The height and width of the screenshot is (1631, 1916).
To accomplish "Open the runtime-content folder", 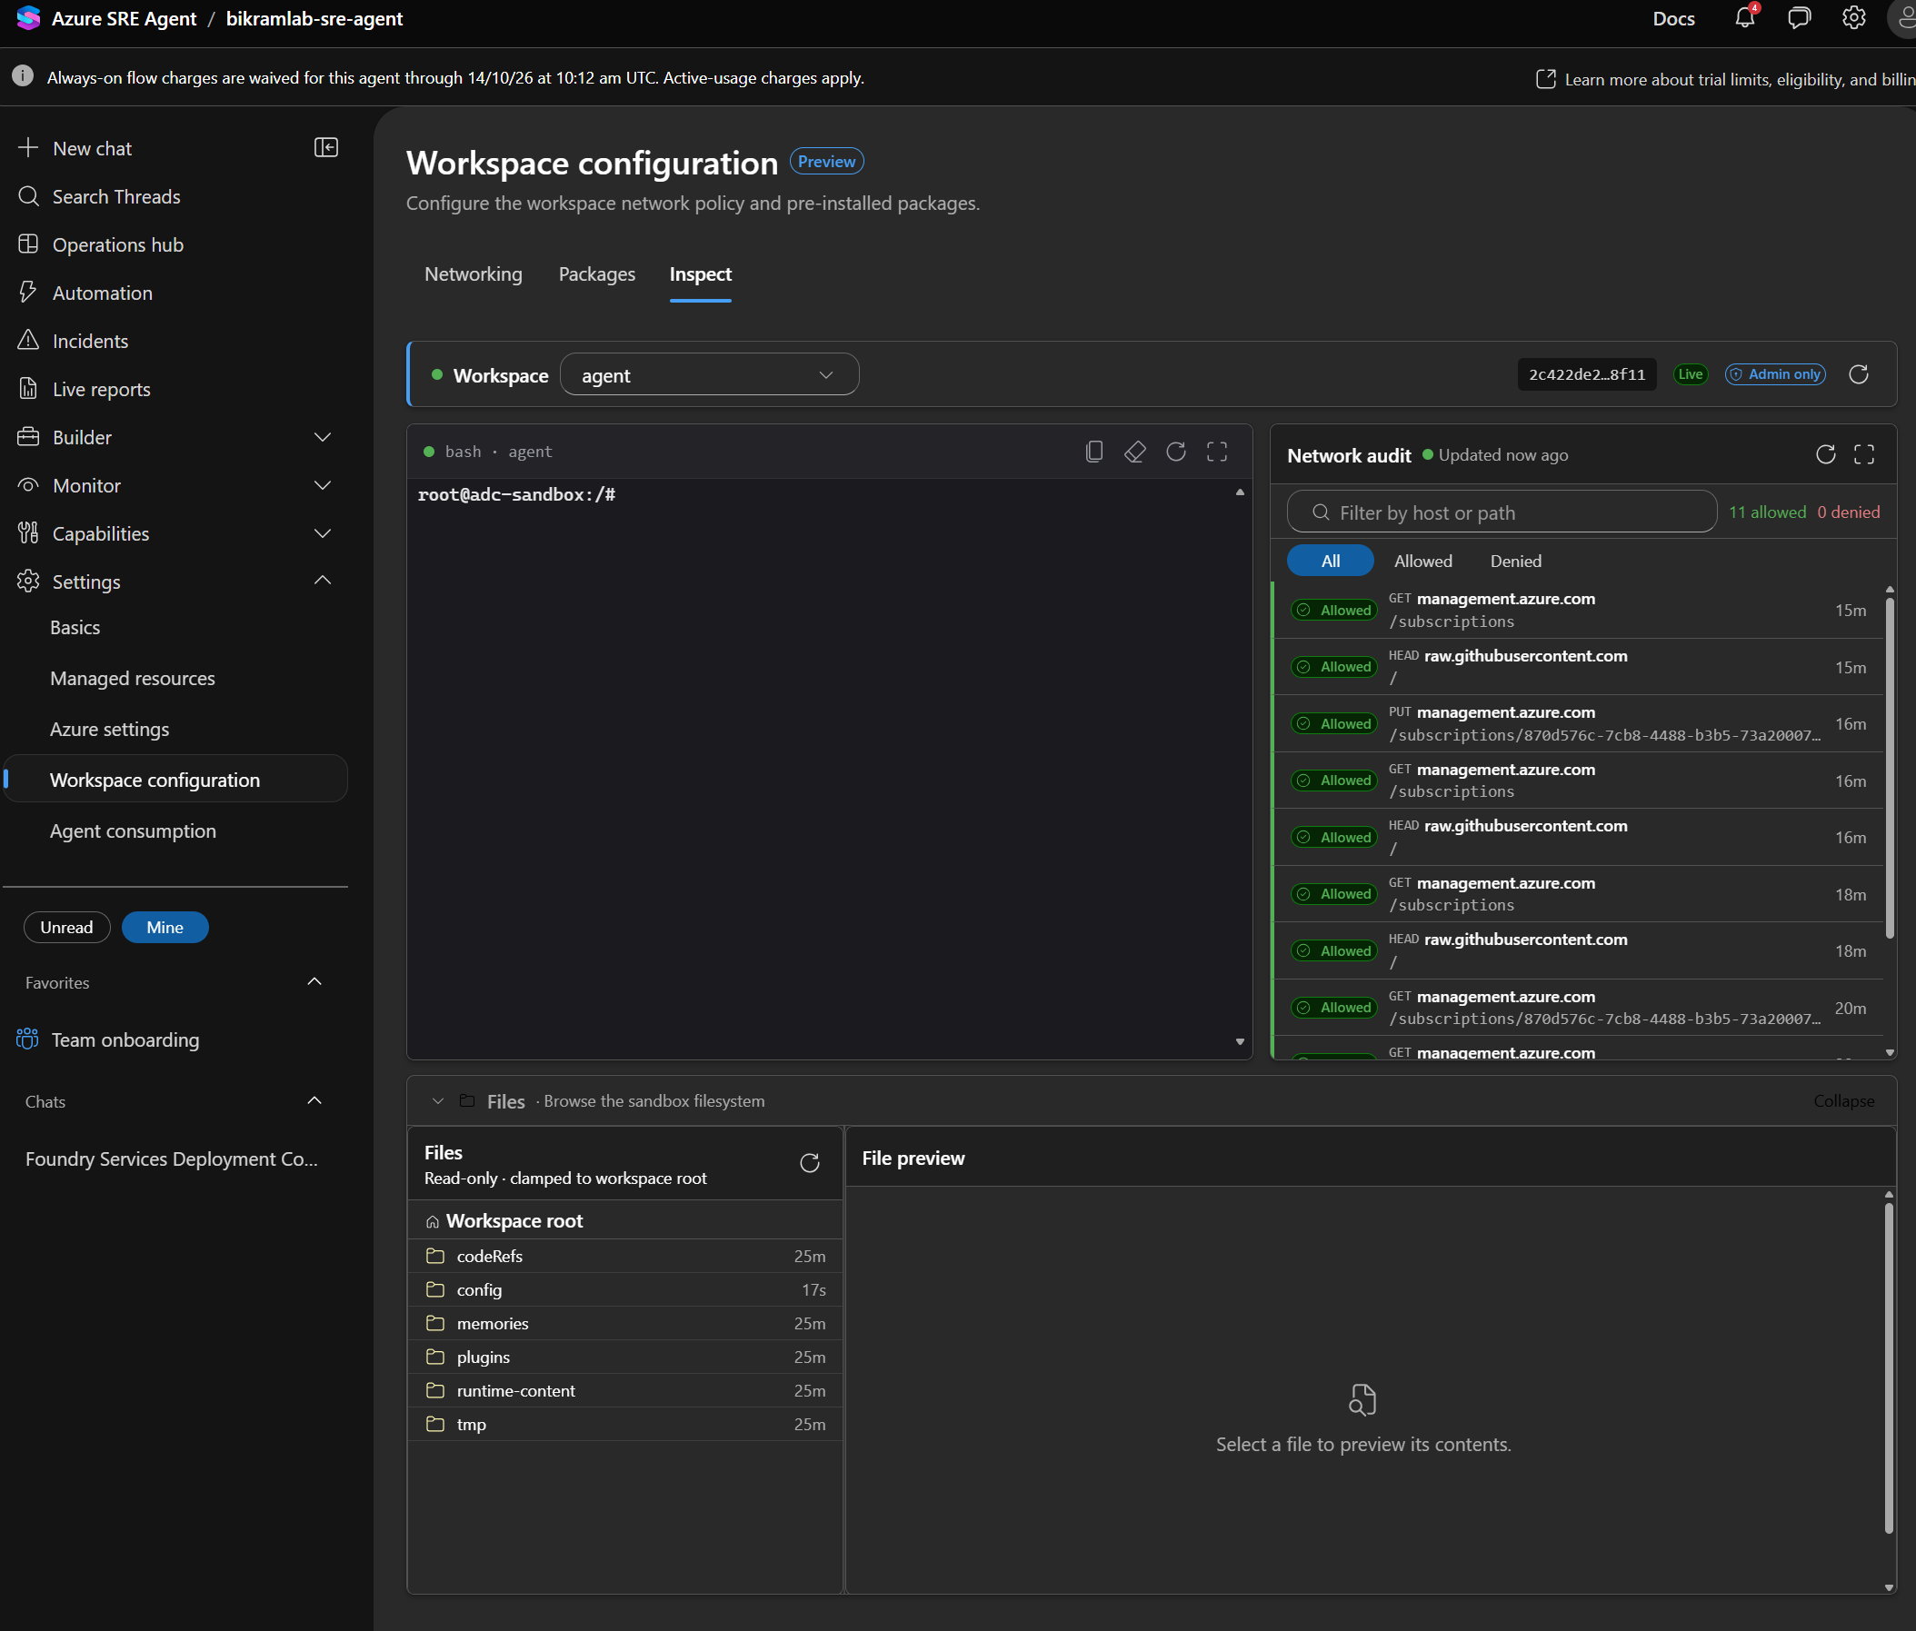I will 625,1390.
